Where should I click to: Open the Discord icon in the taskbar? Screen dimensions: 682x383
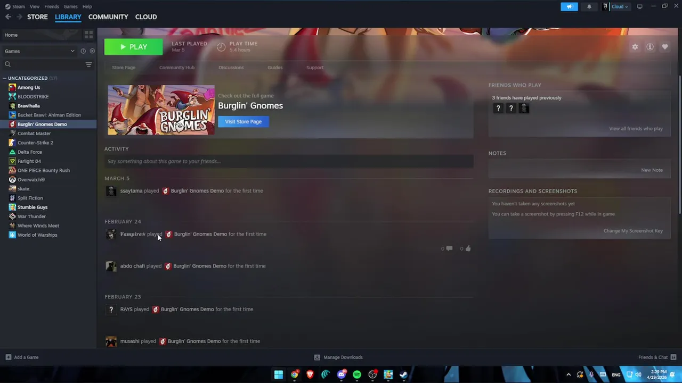[342, 374]
